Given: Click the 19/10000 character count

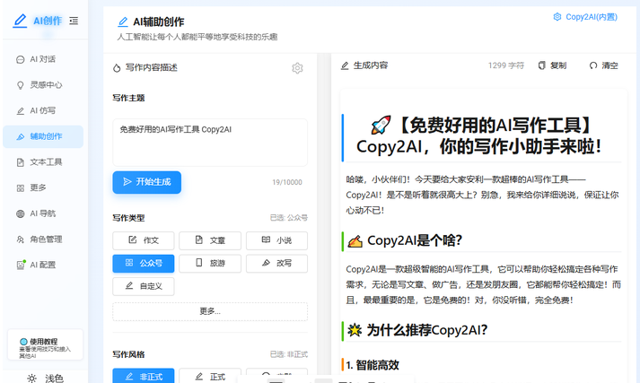Looking at the screenshot, I should pyautogui.click(x=287, y=182).
